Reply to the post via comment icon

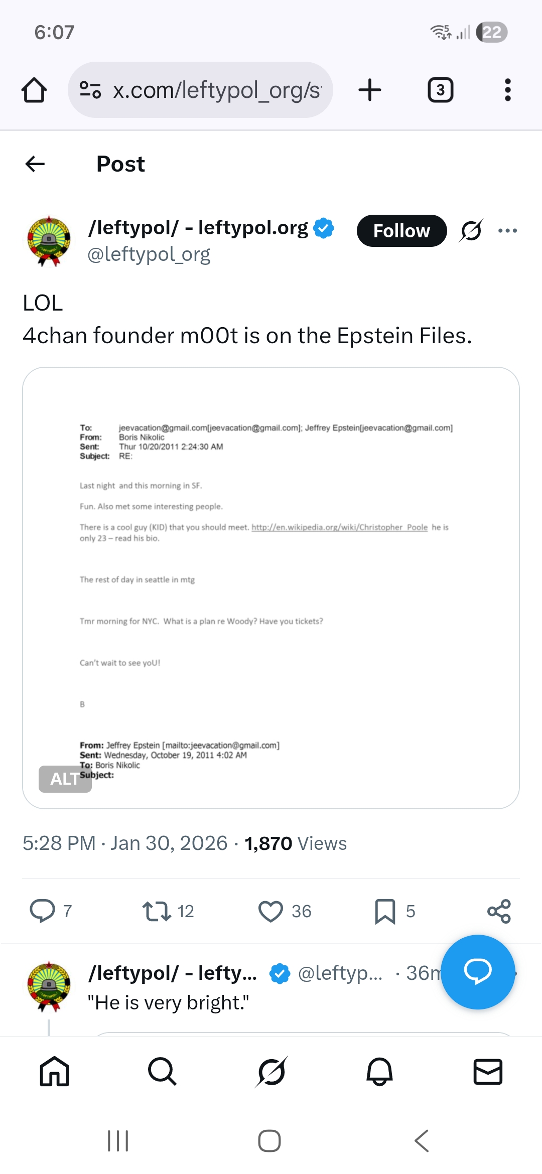(x=43, y=911)
